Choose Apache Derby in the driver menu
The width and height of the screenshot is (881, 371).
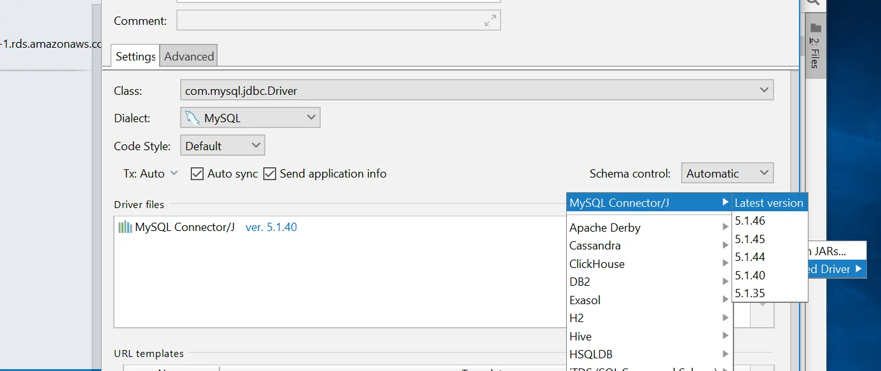tap(649, 227)
